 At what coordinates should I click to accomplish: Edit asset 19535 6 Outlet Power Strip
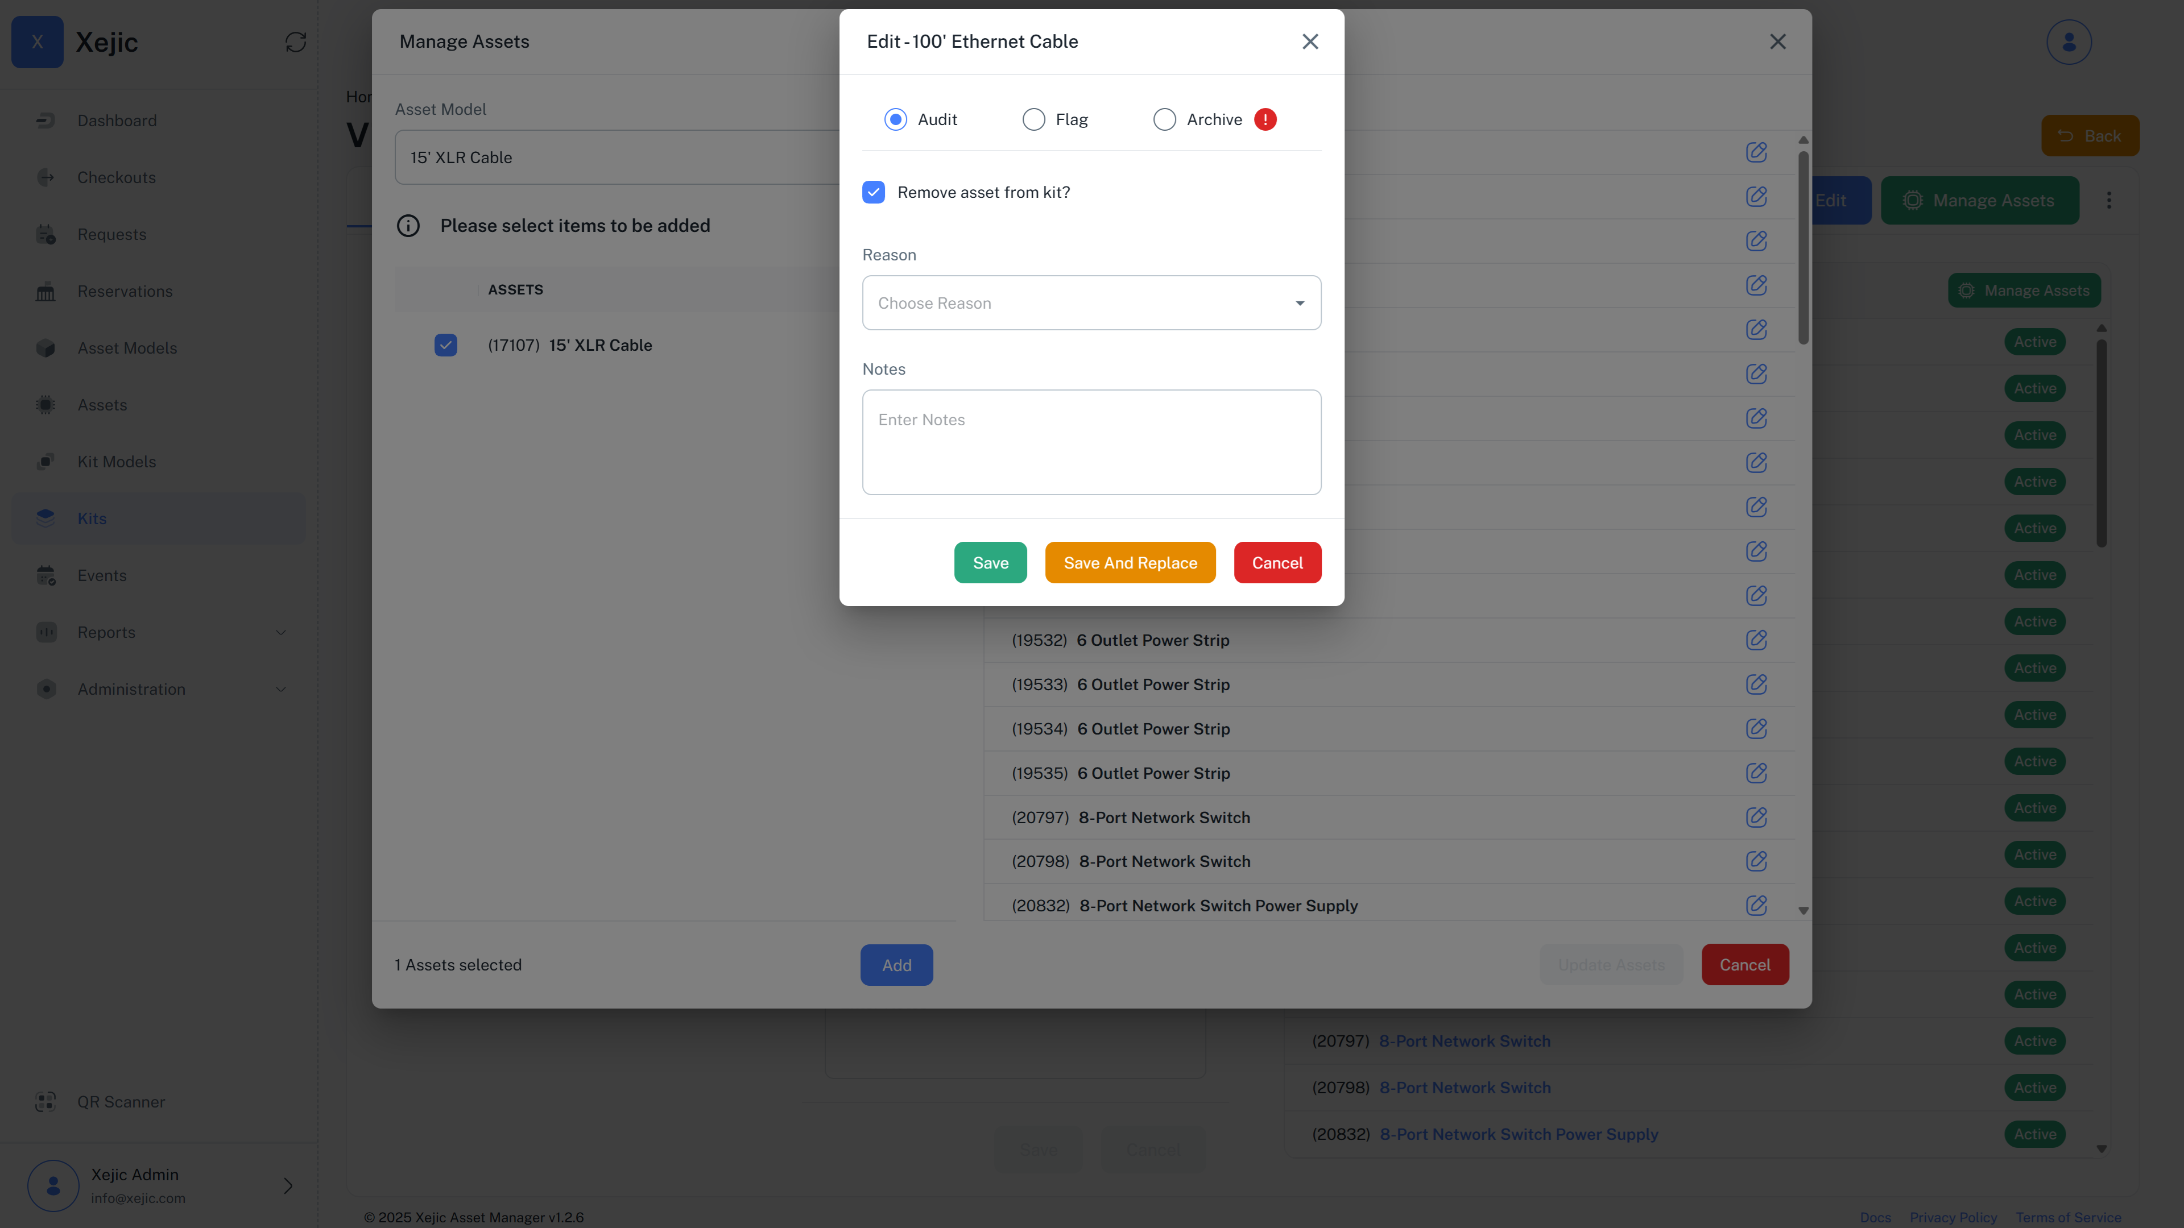tap(1756, 773)
